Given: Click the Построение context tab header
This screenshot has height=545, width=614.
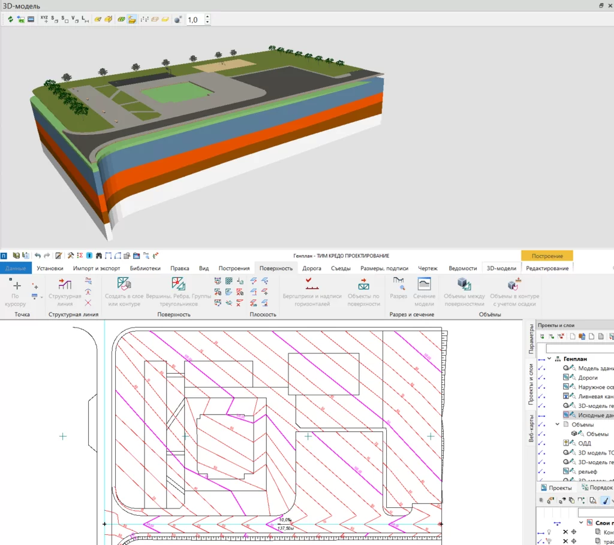Looking at the screenshot, I should pos(547,256).
